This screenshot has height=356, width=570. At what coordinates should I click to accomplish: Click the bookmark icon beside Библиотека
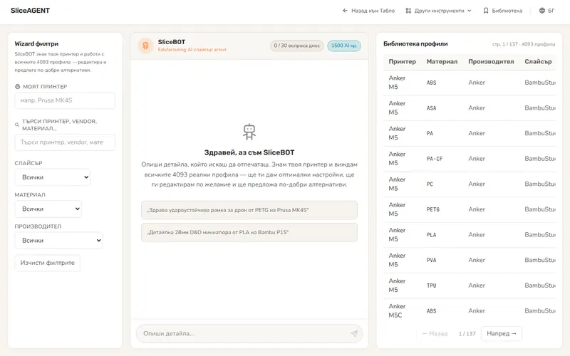tap(486, 11)
